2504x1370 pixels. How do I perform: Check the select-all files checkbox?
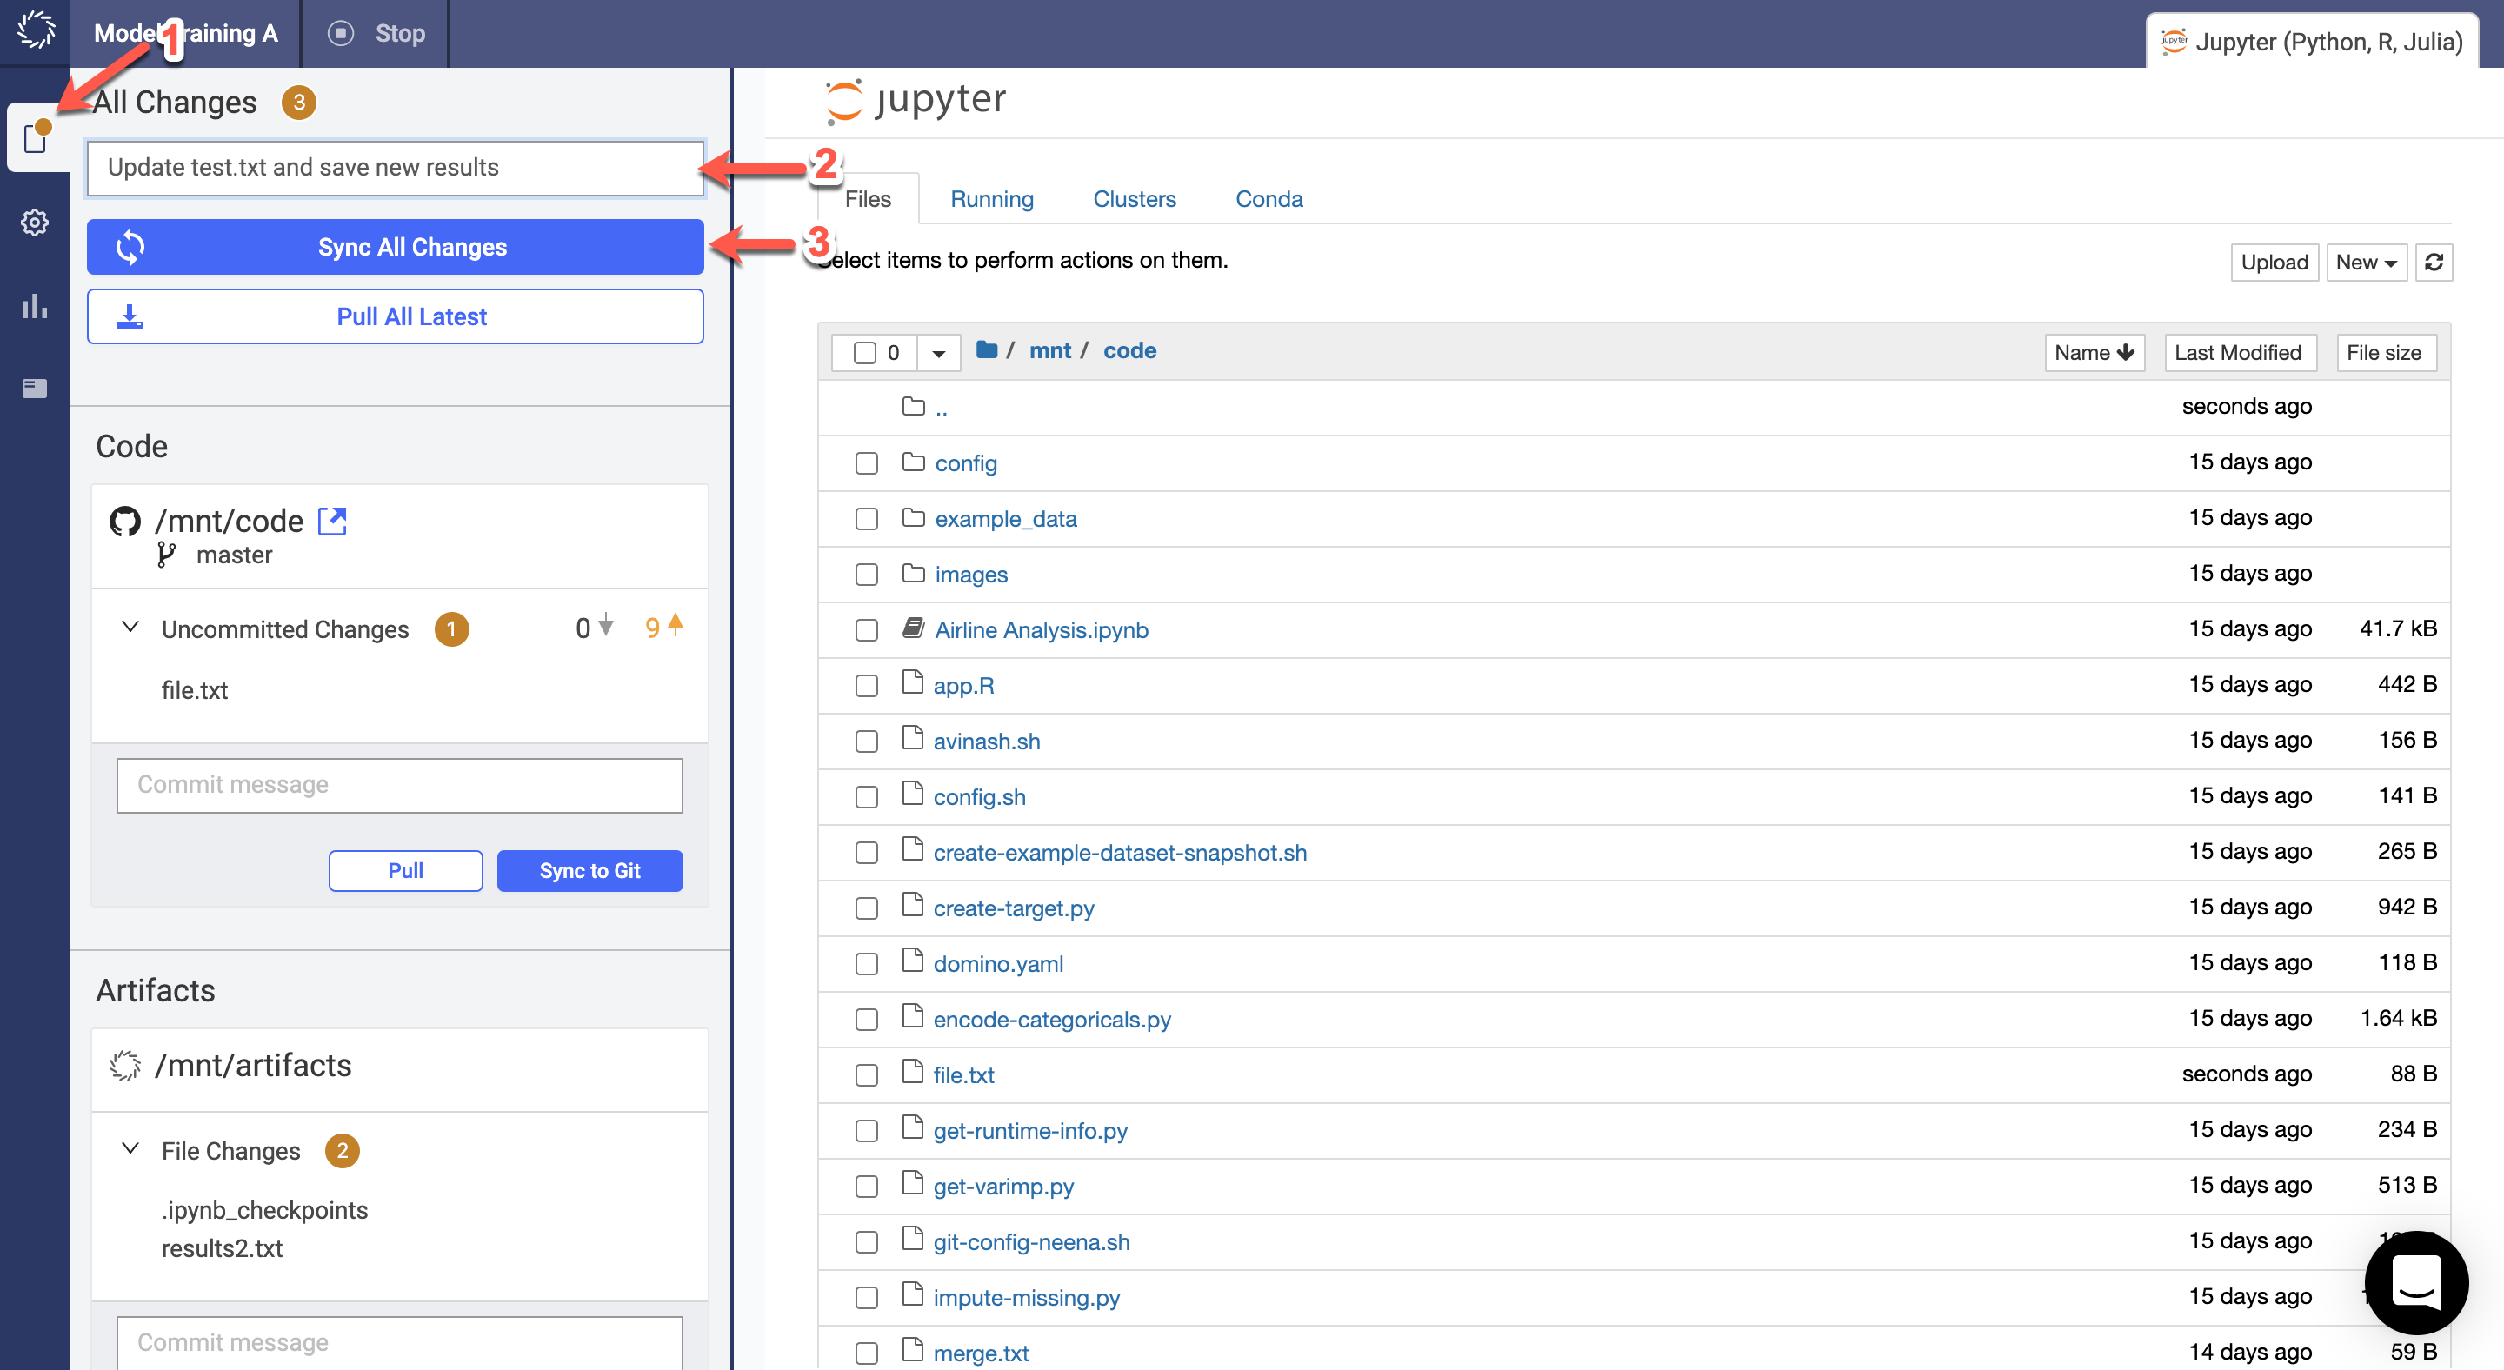point(865,353)
